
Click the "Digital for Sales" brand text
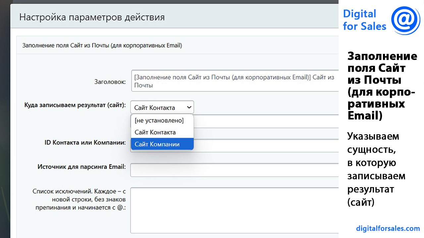click(x=364, y=20)
